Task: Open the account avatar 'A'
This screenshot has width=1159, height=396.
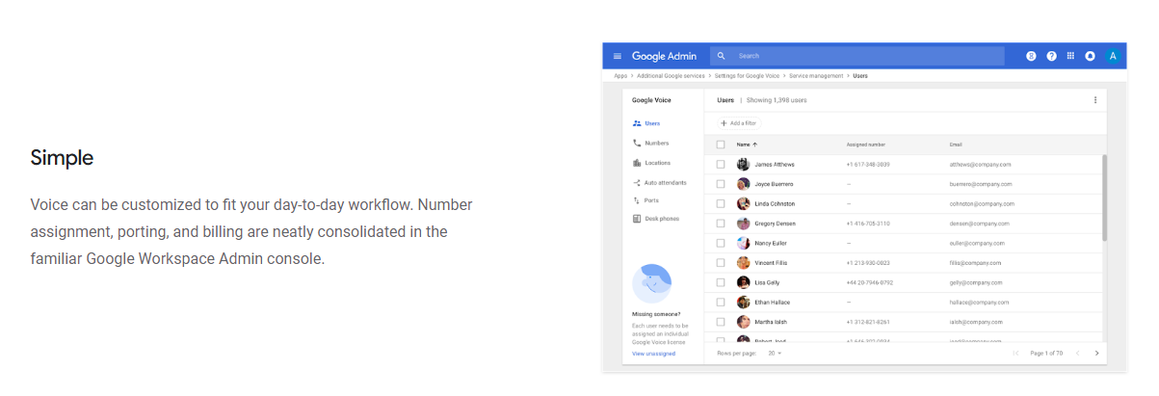Action: 1113,56
